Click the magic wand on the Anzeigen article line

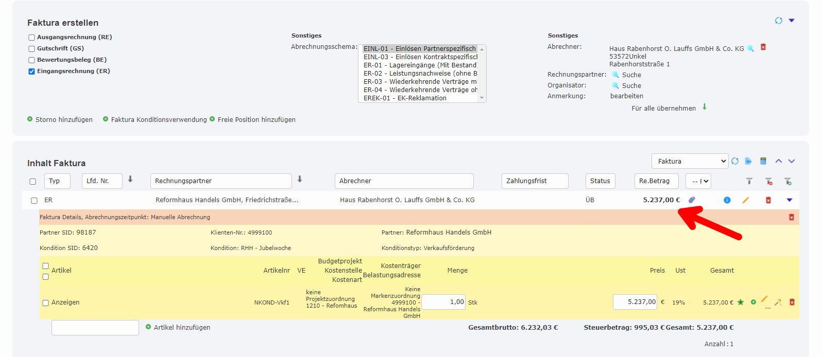[778, 302]
